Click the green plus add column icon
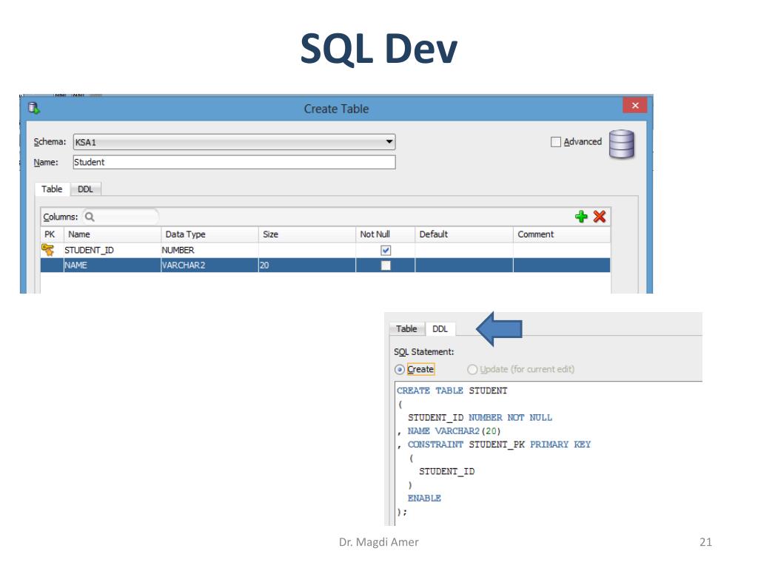This screenshot has height=568, width=758. (x=581, y=217)
